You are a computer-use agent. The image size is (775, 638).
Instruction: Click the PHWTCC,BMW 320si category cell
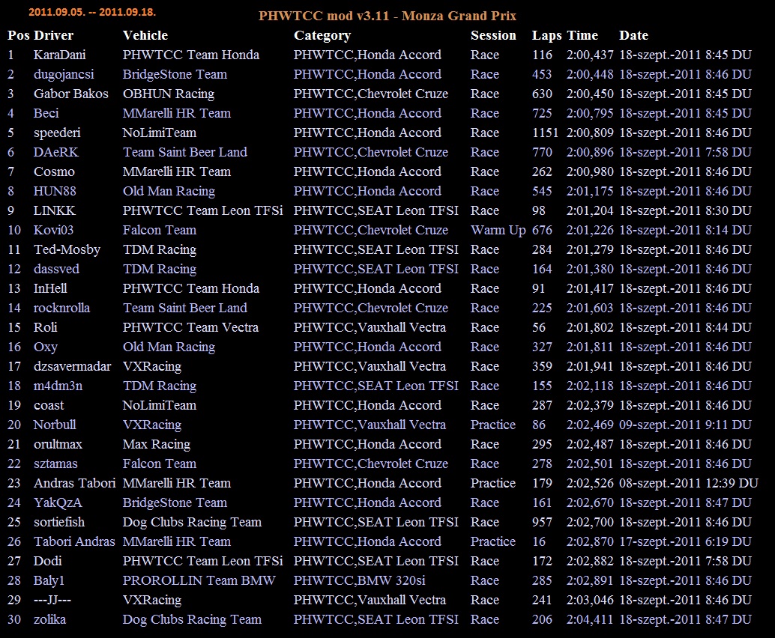[359, 581]
